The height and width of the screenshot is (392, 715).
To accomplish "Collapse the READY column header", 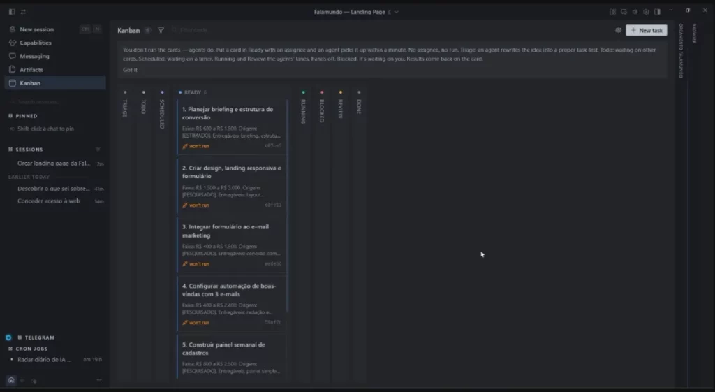I will coord(193,92).
